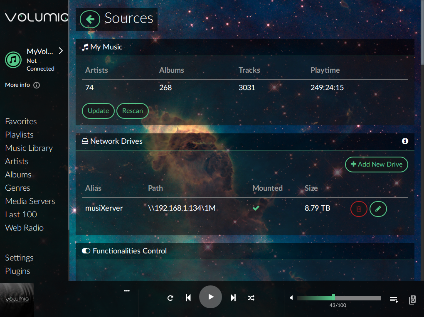This screenshot has width=424, height=317.
Task: Click the Network Drives section header
Action: [x=245, y=141]
